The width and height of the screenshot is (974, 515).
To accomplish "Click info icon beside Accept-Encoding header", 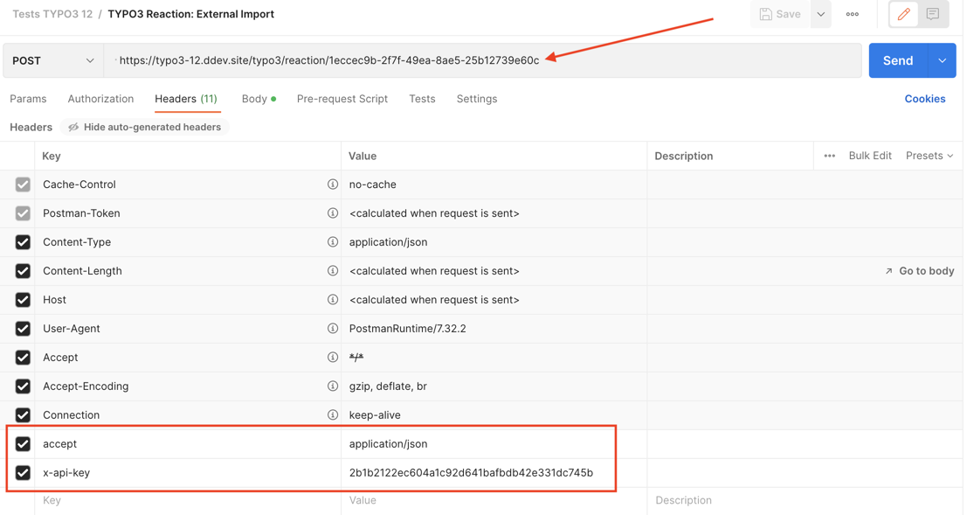I will (332, 386).
